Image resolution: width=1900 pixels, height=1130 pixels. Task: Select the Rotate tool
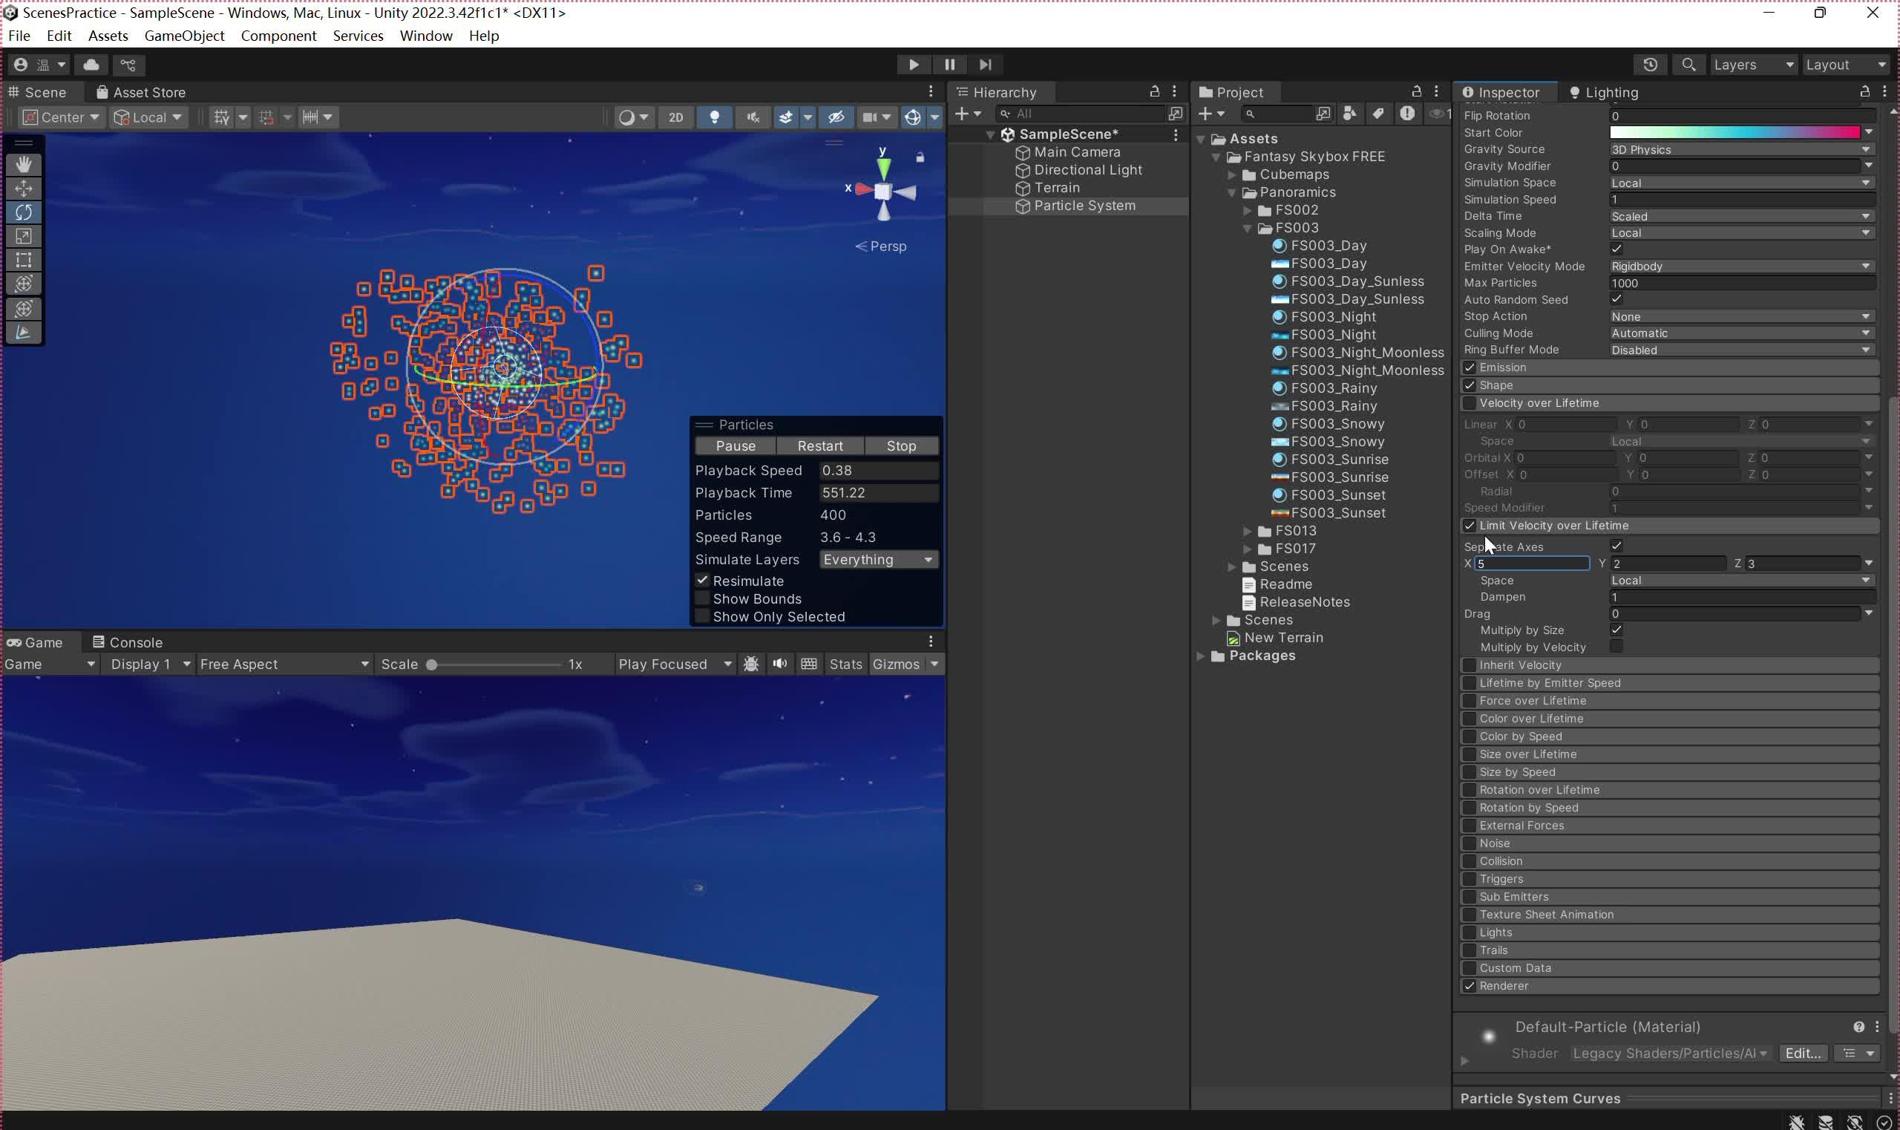[24, 212]
